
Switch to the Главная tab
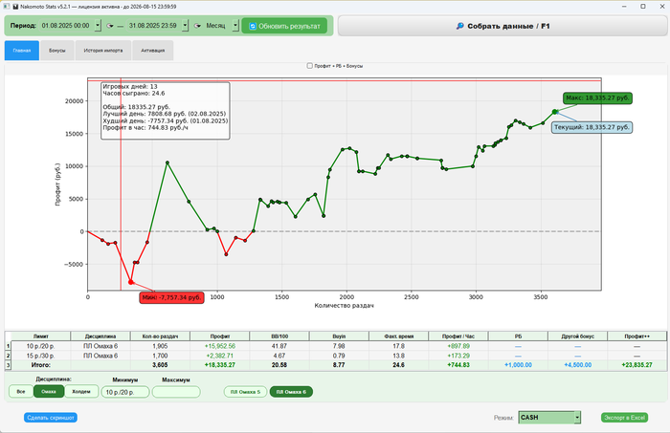[x=22, y=51]
